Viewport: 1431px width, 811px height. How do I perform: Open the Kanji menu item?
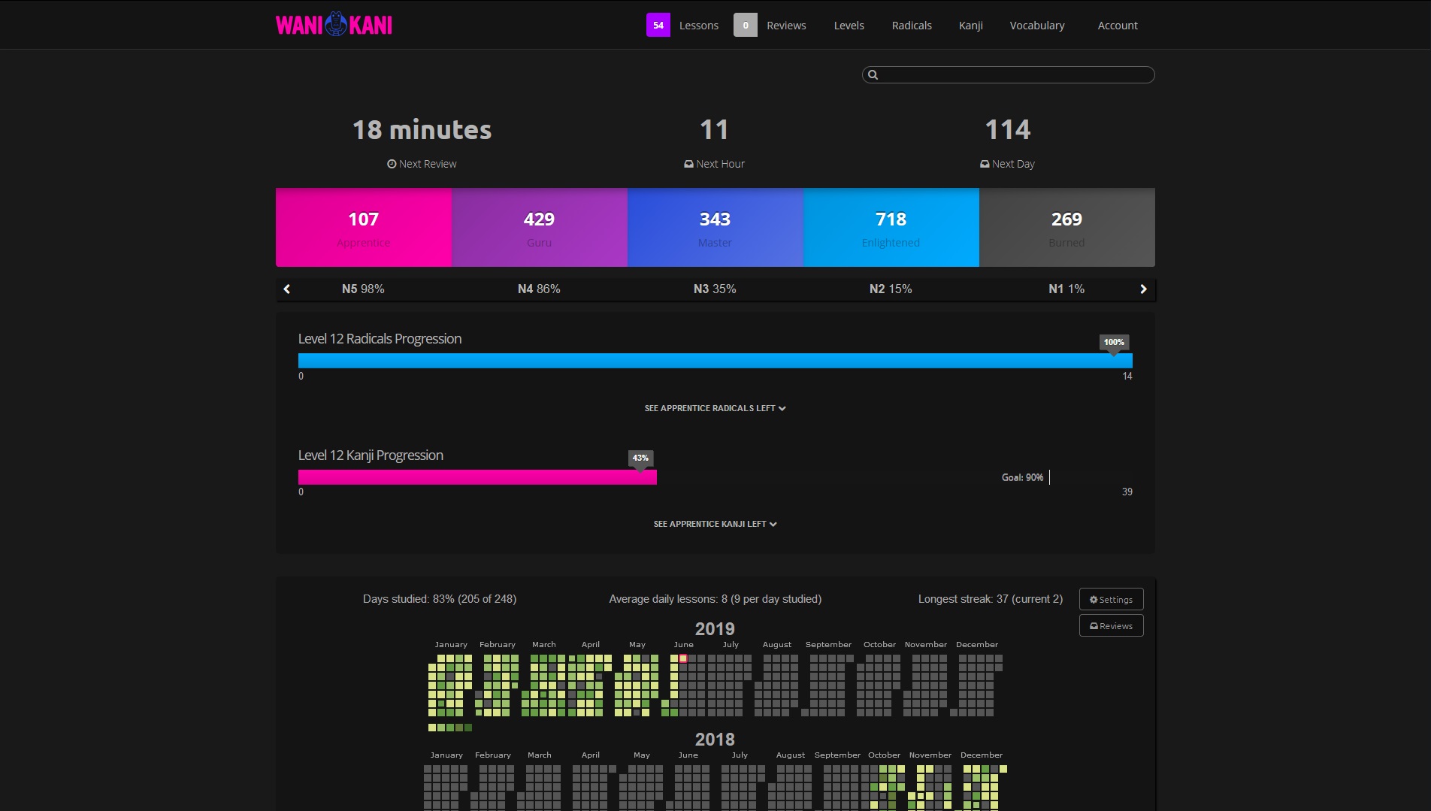point(970,25)
